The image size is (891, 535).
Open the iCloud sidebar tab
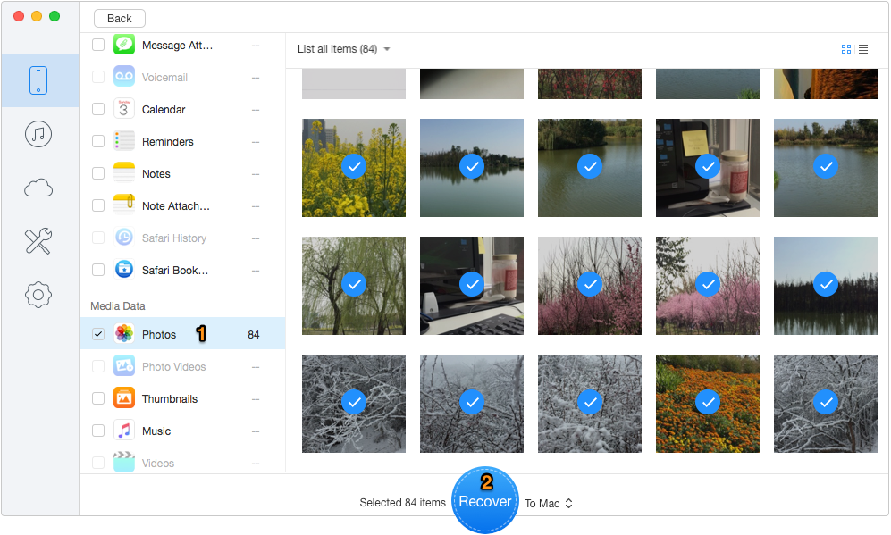[38, 188]
